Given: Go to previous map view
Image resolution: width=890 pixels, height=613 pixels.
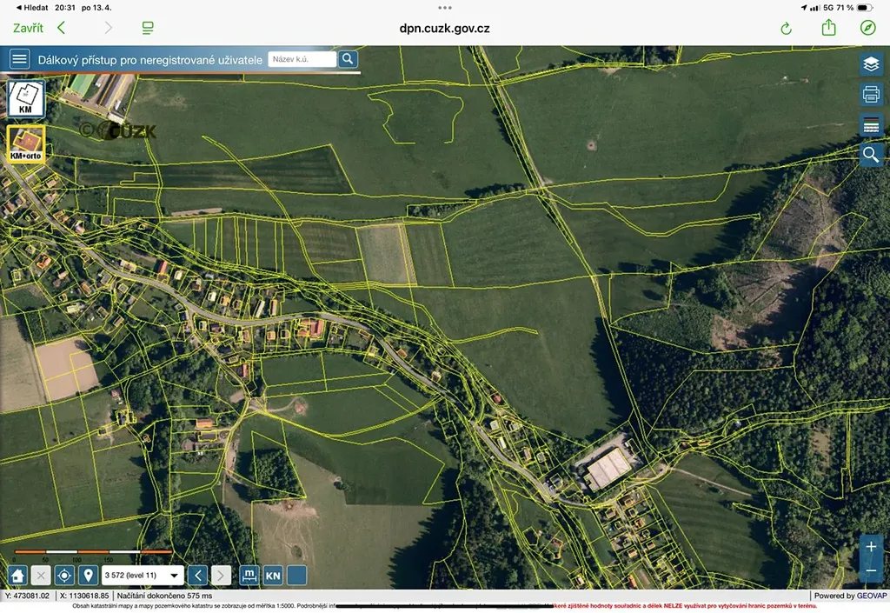Looking at the screenshot, I should [x=198, y=576].
